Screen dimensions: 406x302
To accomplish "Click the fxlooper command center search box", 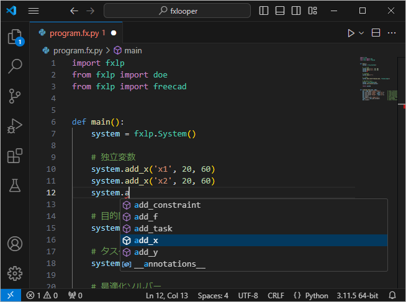I will click(x=177, y=11).
